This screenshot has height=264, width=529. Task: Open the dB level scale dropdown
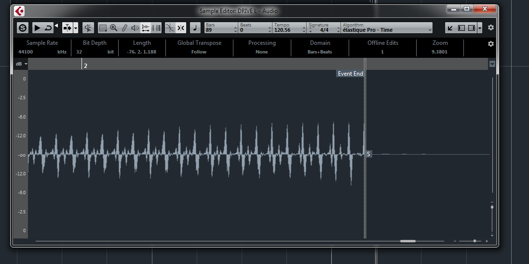pyautogui.click(x=22, y=64)
